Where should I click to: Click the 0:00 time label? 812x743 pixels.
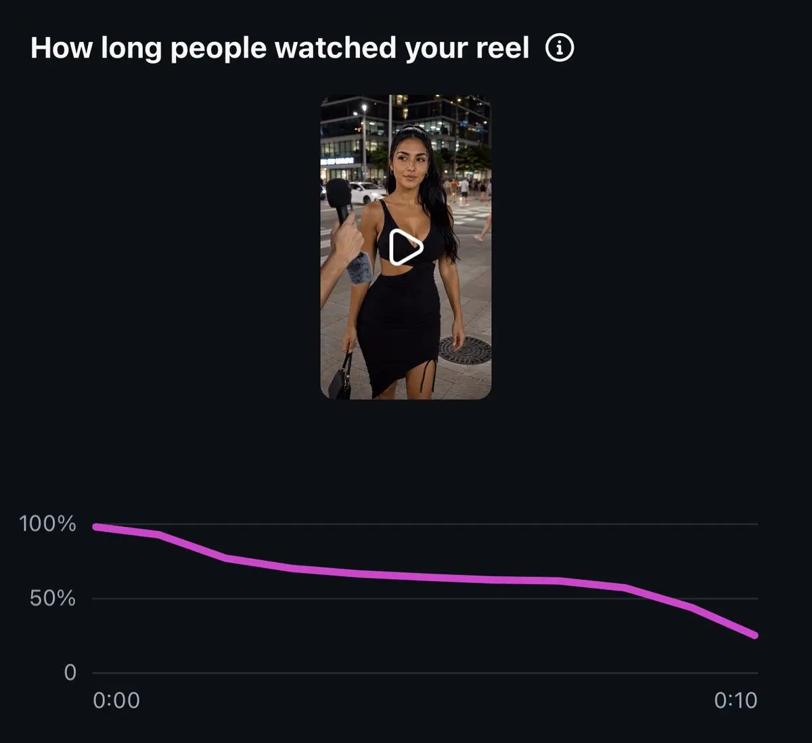[x=116, y=700]
